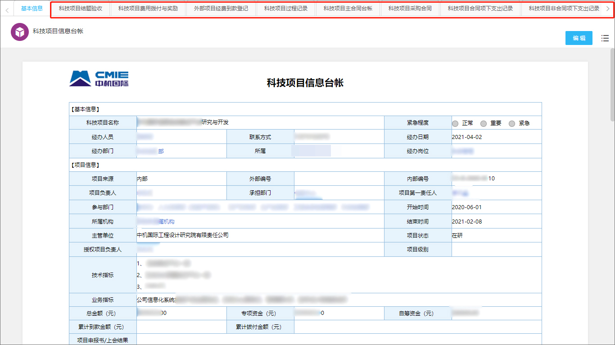This screenshot has width=615, height=345.
Task: Click the 紧急程度 label
Action: pyautogui.click(x=418, y=123)
